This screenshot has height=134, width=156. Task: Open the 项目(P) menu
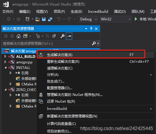pyautogui.click(x=59, y=12)
